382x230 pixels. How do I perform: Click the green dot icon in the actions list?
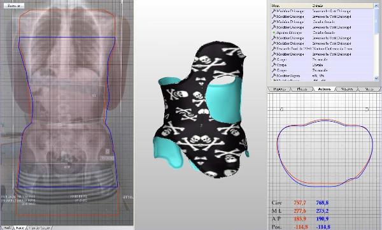click(274, 32)
